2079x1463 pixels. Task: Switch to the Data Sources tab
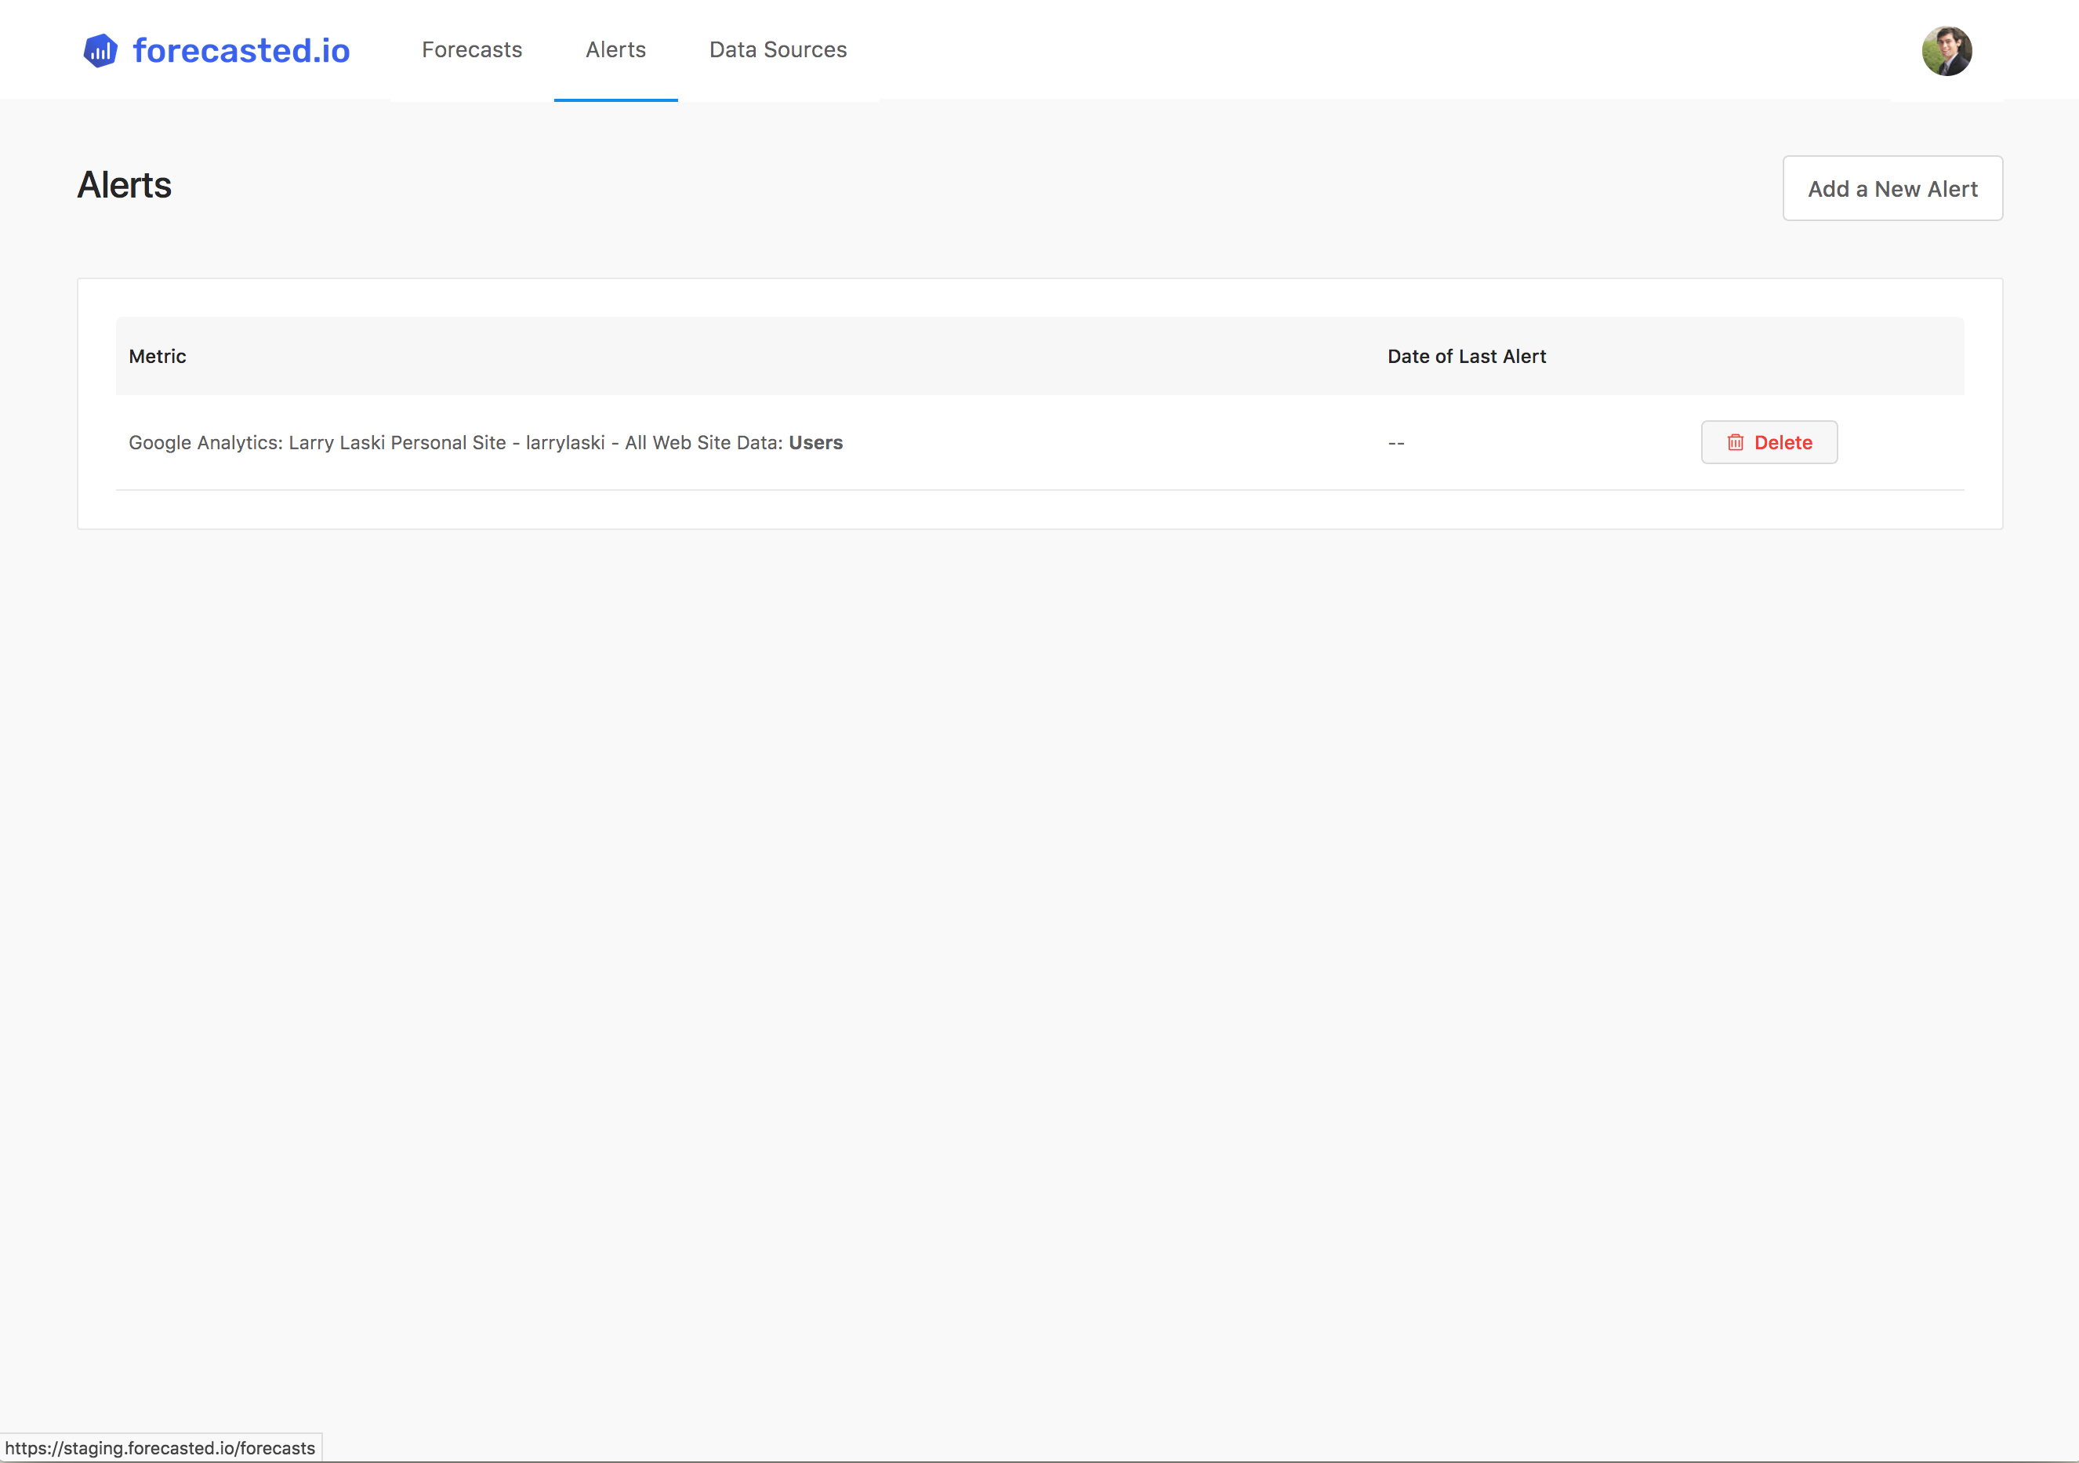[778, 50]
